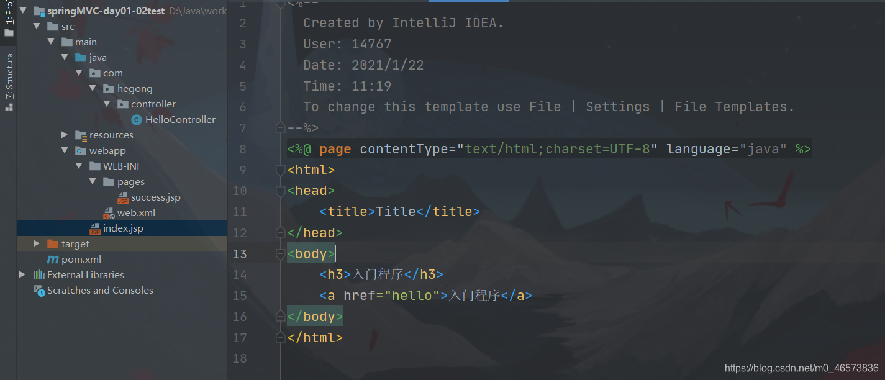Click the 'Time: 11:19' comment line
The height and width of the screenshot is (380, 885).
[347, 86]
